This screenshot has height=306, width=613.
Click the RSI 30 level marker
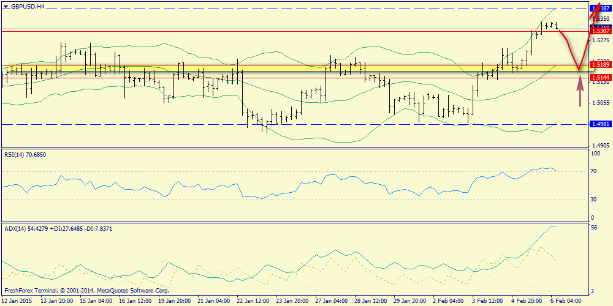[x=593, y=200]
